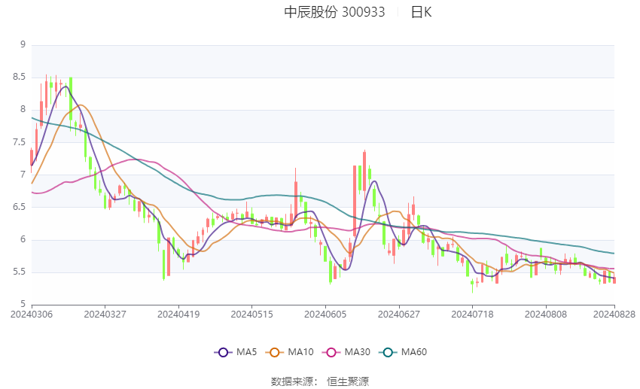Select x-axis date label 20240306
Viewport: 640px width, 389px height.
pyautogui.click(x=32, y=315)
